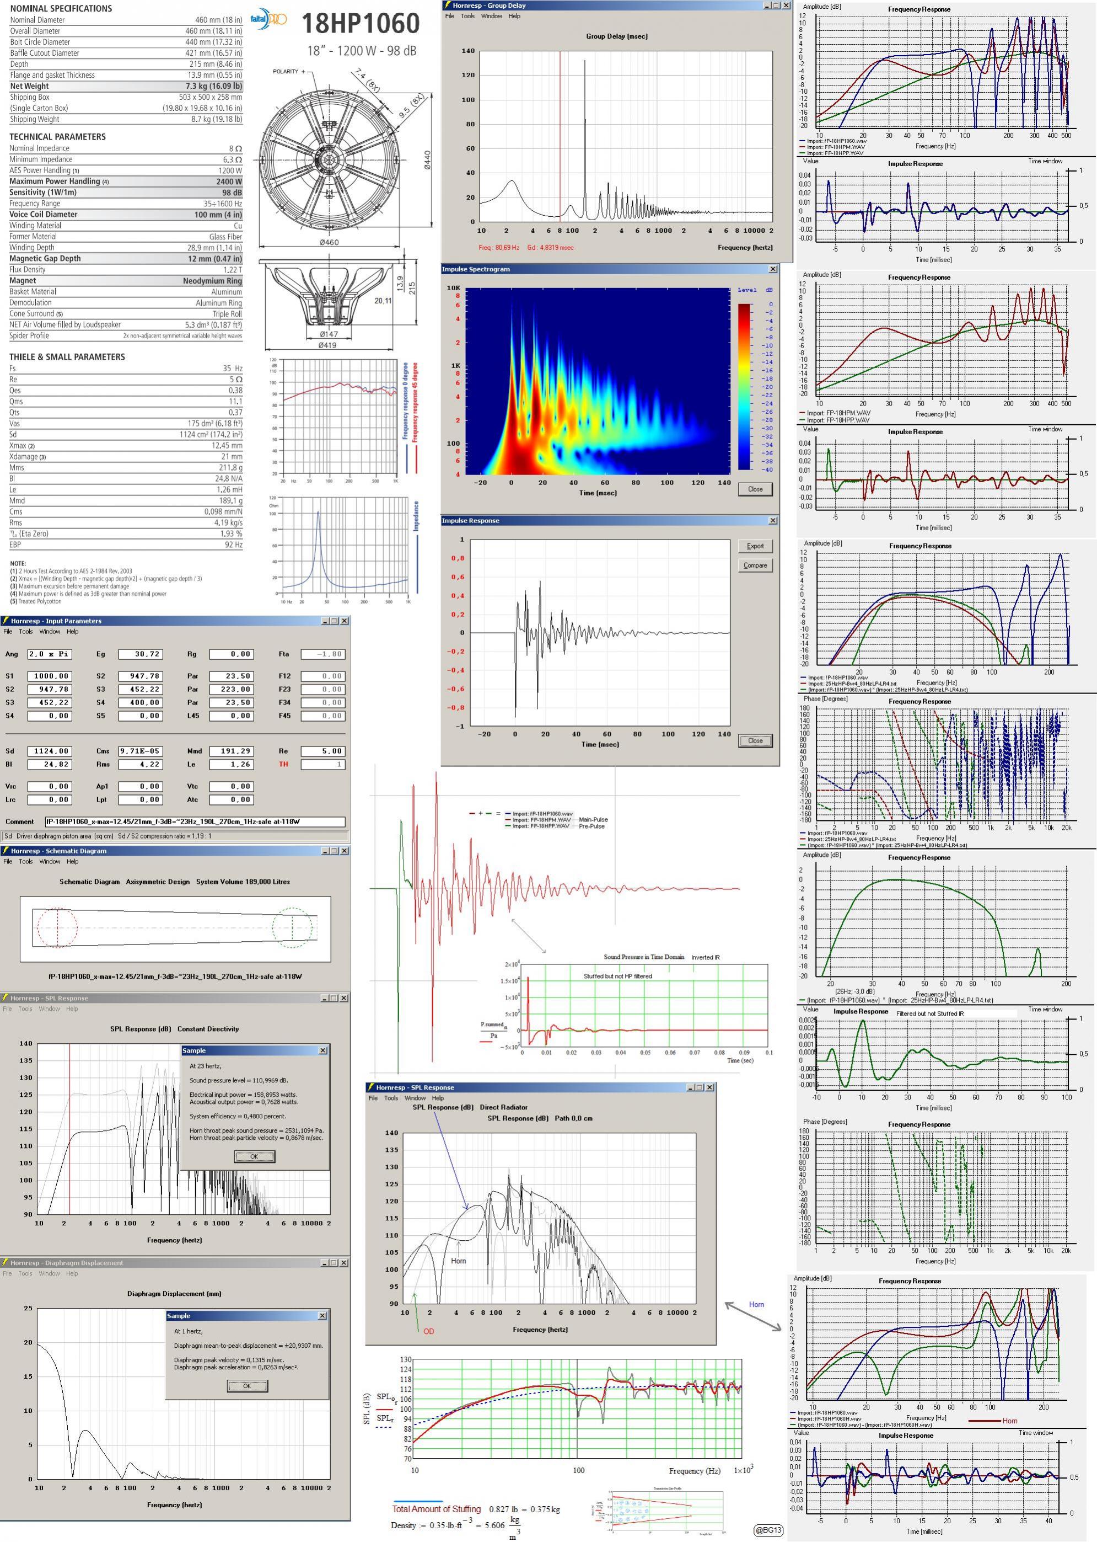Select the Rms field showing 4,22
Image resolution: width=1097 pixels, height=1542 pixels.
pyautogui.click(x=141, y=765)
